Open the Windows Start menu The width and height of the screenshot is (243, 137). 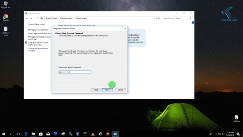click(x=3, y=134)
